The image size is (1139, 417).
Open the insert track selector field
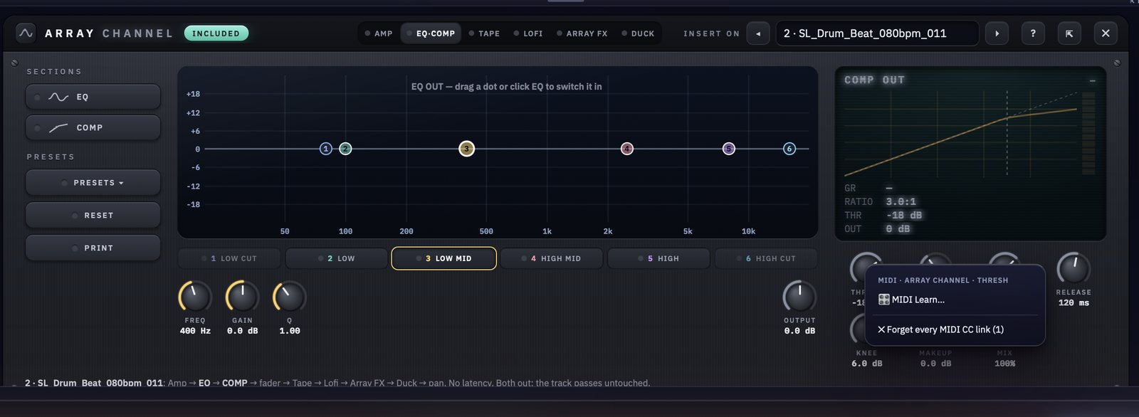click(x=877, y=33)
